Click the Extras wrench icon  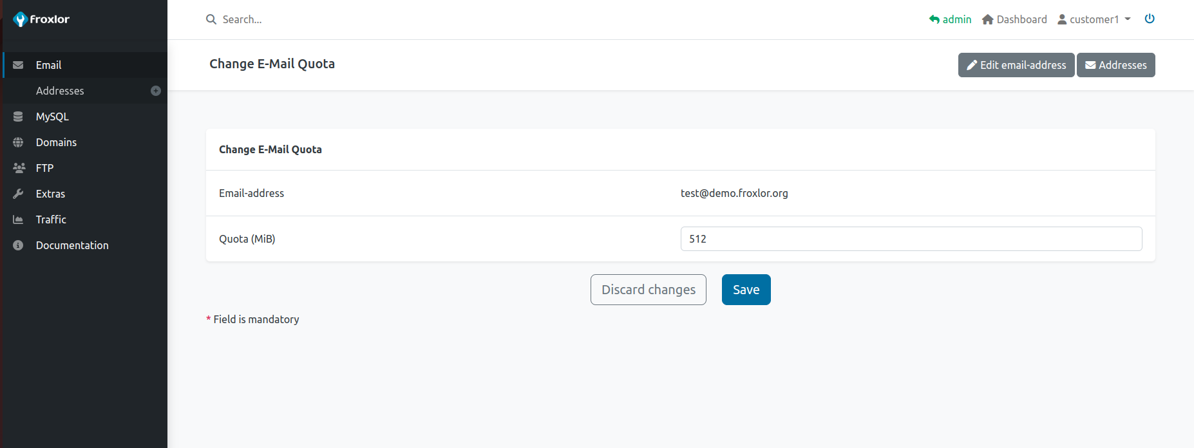pos(18,194)
